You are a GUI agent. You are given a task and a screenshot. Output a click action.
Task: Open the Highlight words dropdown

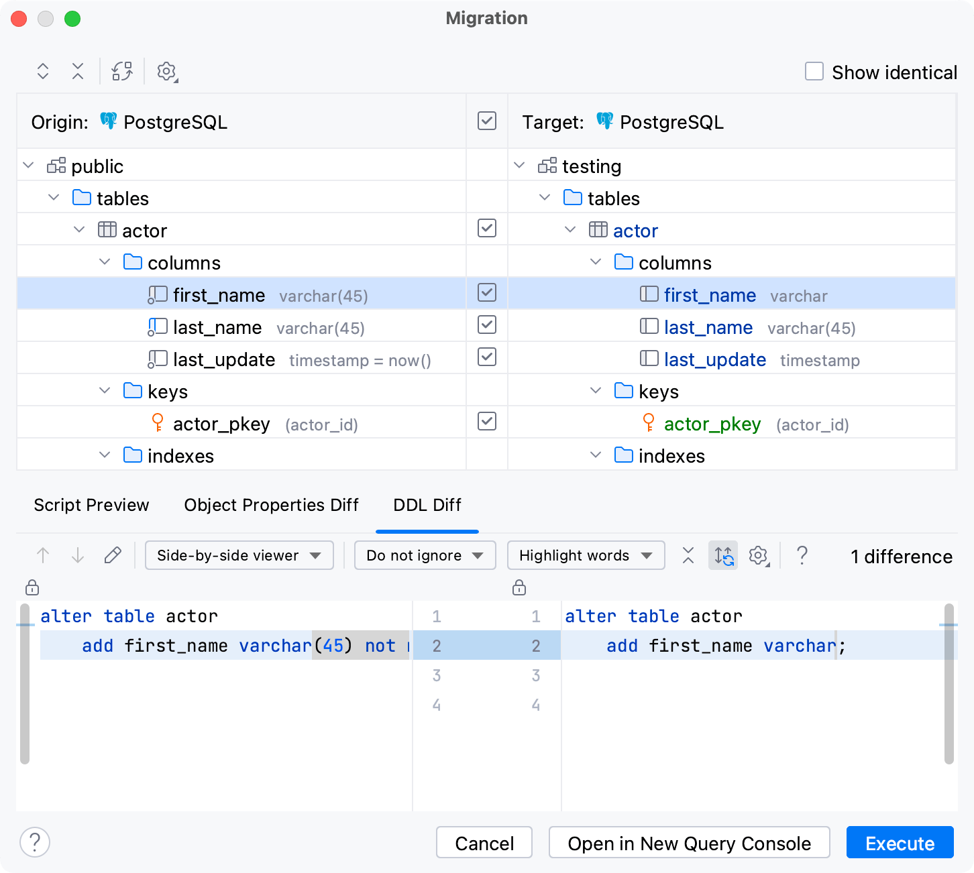586,555
